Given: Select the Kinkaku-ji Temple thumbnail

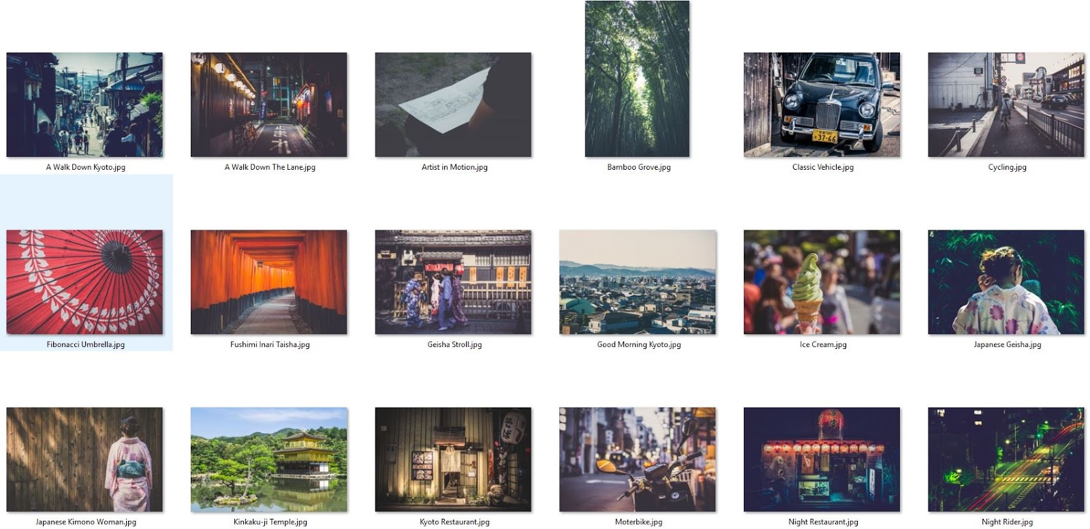Looking at the screenshot, I should 269,459.
